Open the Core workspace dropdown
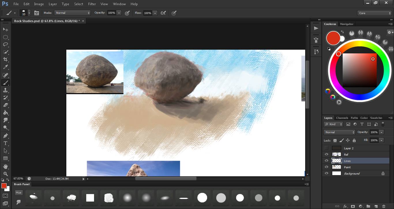 (x=374, y=13)
